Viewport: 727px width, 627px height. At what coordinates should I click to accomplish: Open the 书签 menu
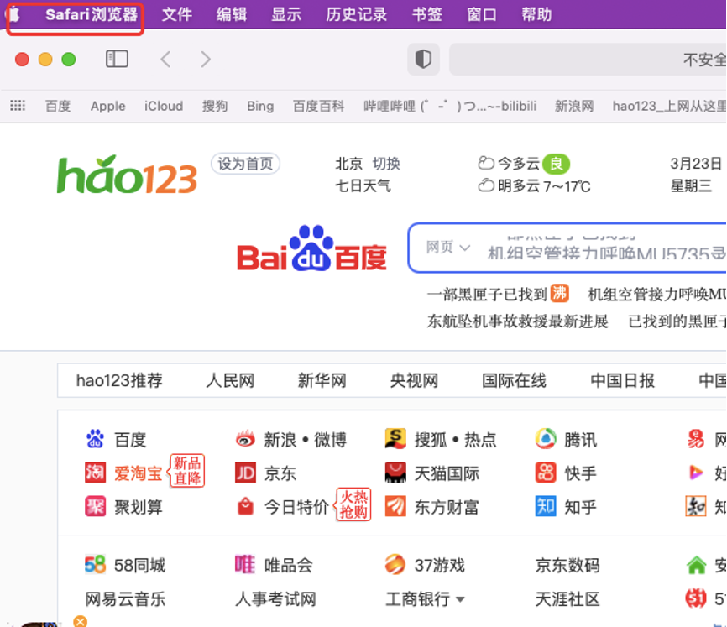(427, 15)
